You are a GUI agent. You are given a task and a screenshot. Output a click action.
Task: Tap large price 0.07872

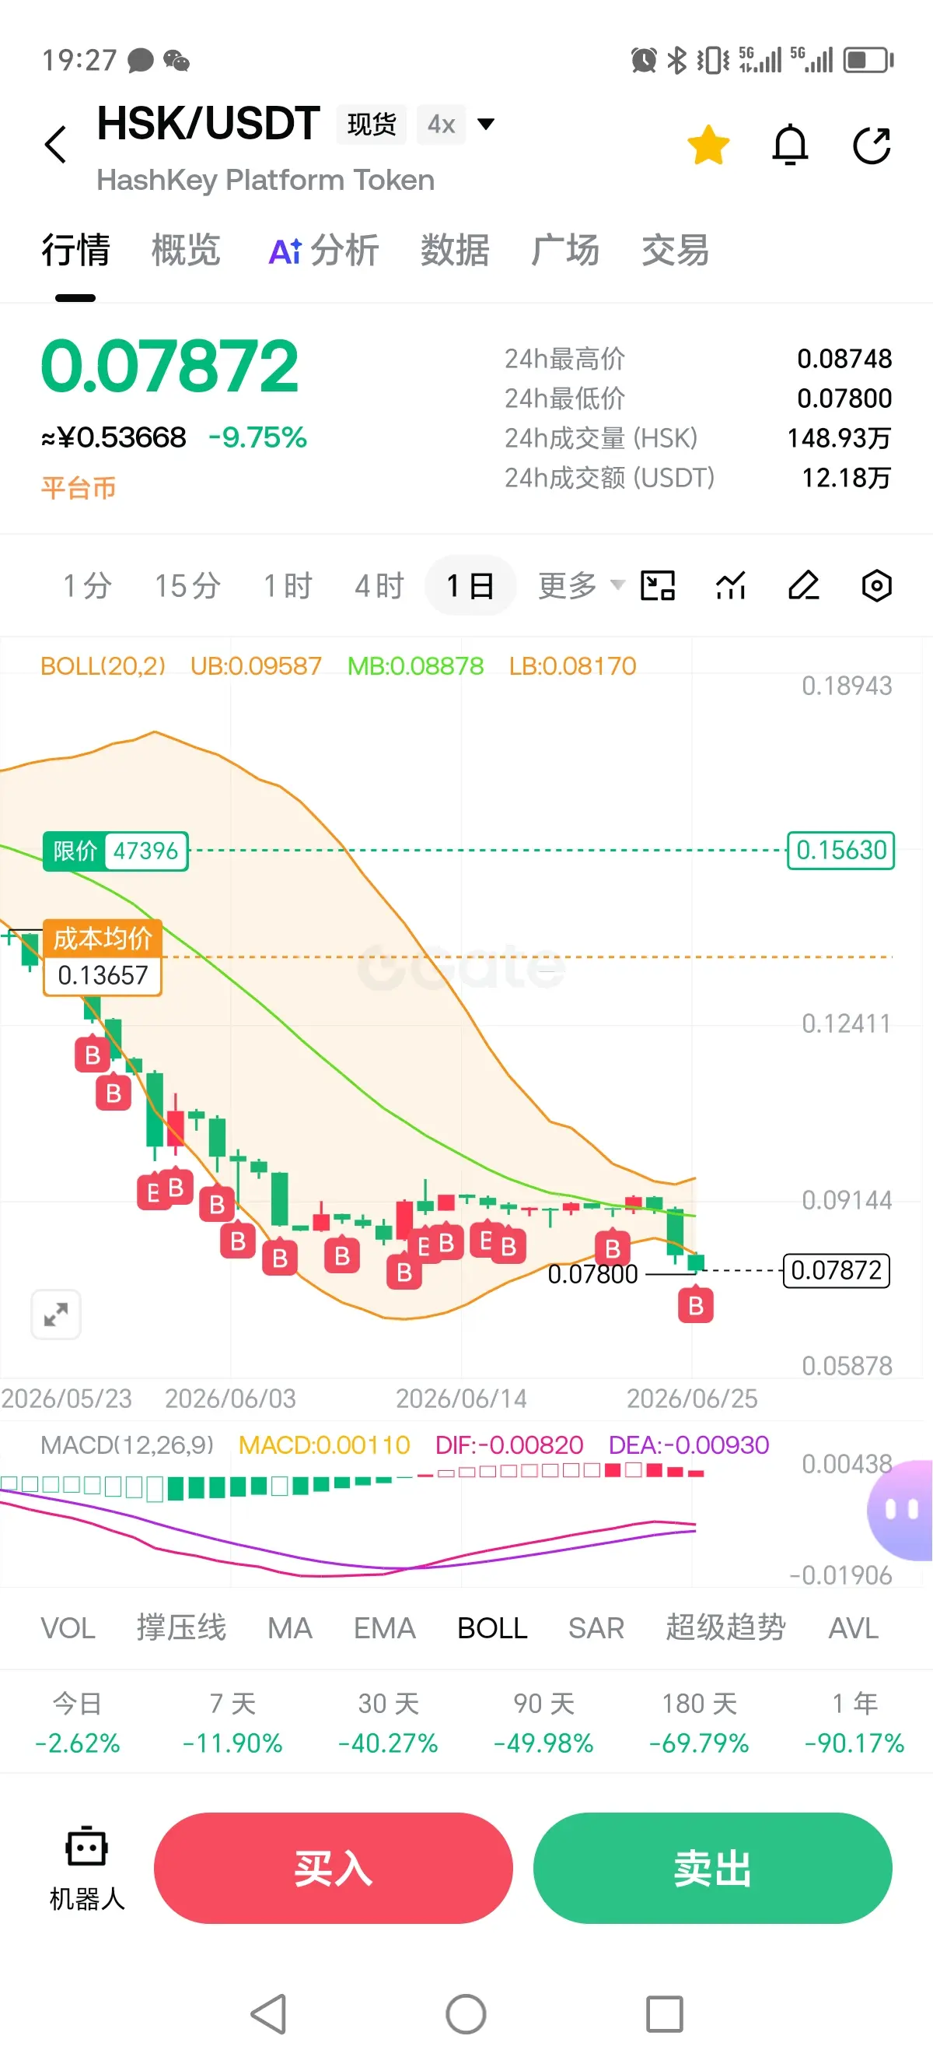pos(169,366)
